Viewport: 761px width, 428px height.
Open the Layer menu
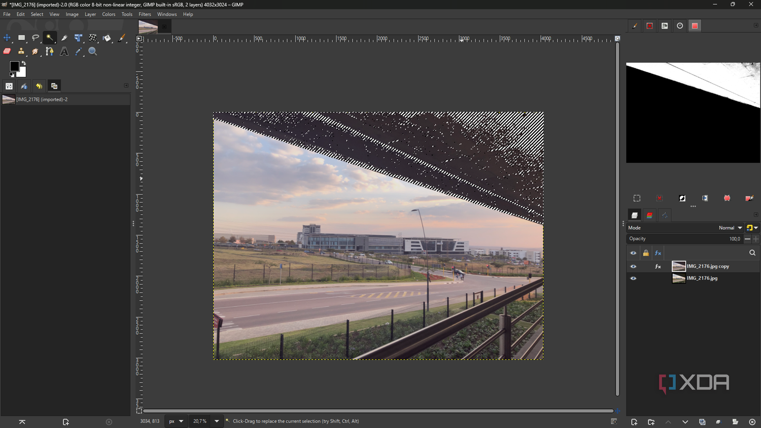pyautogui.click(x=90, y=14)
